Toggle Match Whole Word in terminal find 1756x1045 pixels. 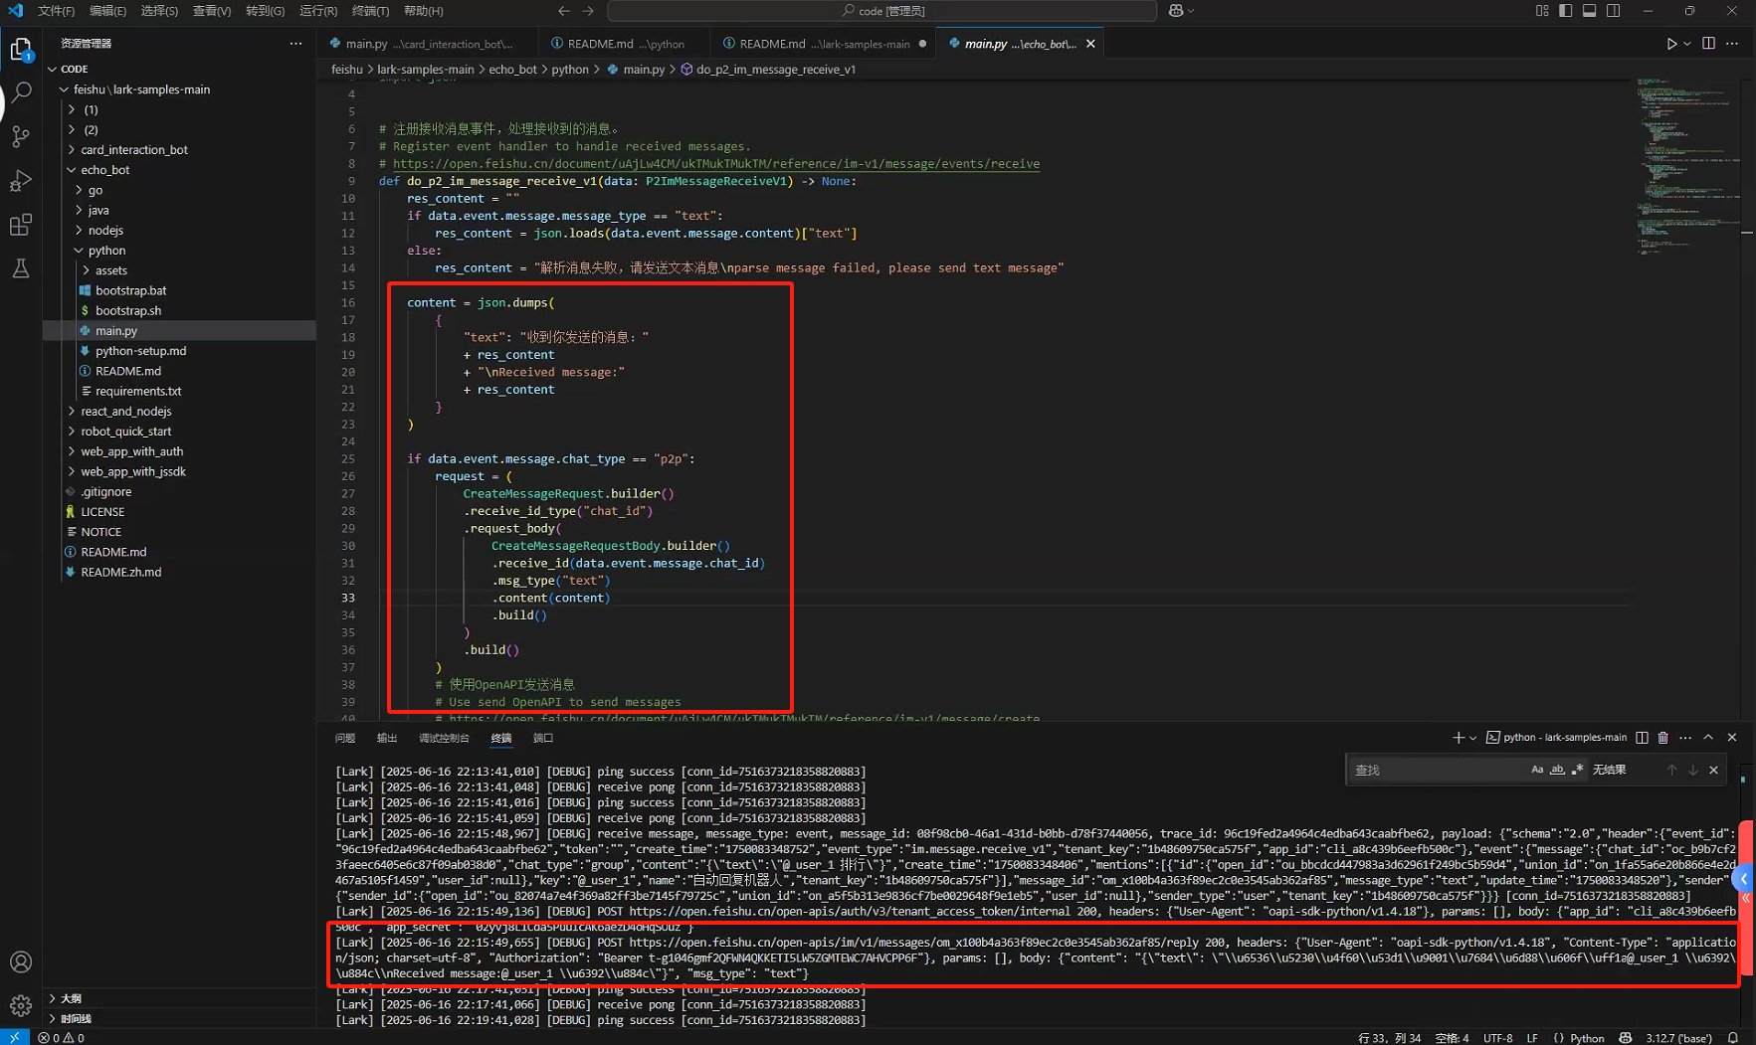click(x=1557, y=770)
